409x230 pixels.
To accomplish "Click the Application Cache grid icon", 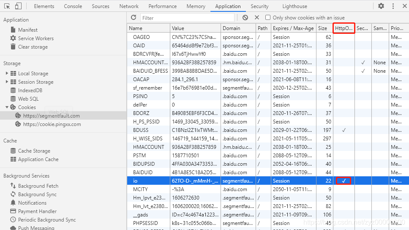I will [x=13, y=159].
